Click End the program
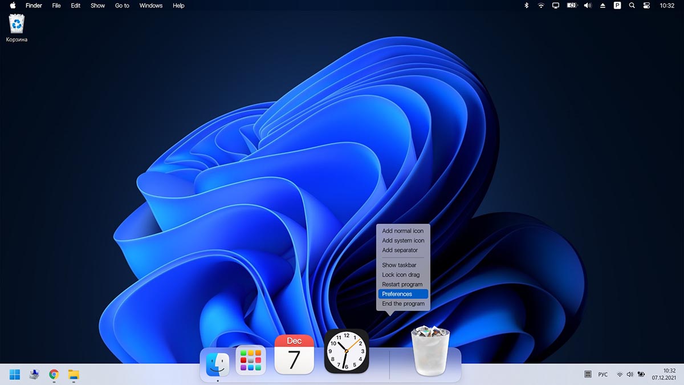The height and width of the screenshot is (385, 684). [x=403, y=304]
